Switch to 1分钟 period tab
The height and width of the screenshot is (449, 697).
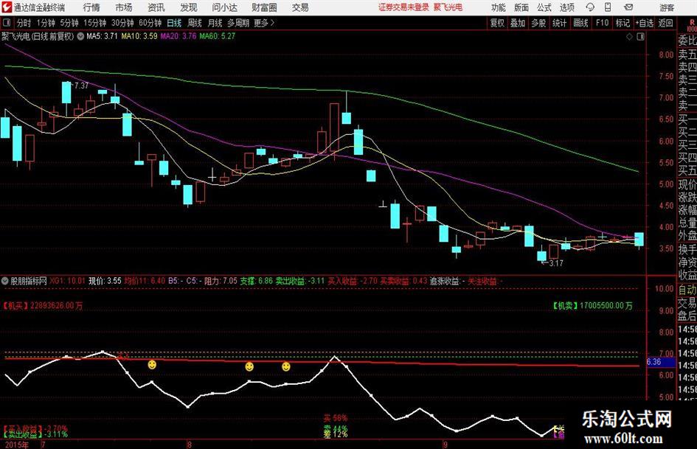[x=46, y=23]
